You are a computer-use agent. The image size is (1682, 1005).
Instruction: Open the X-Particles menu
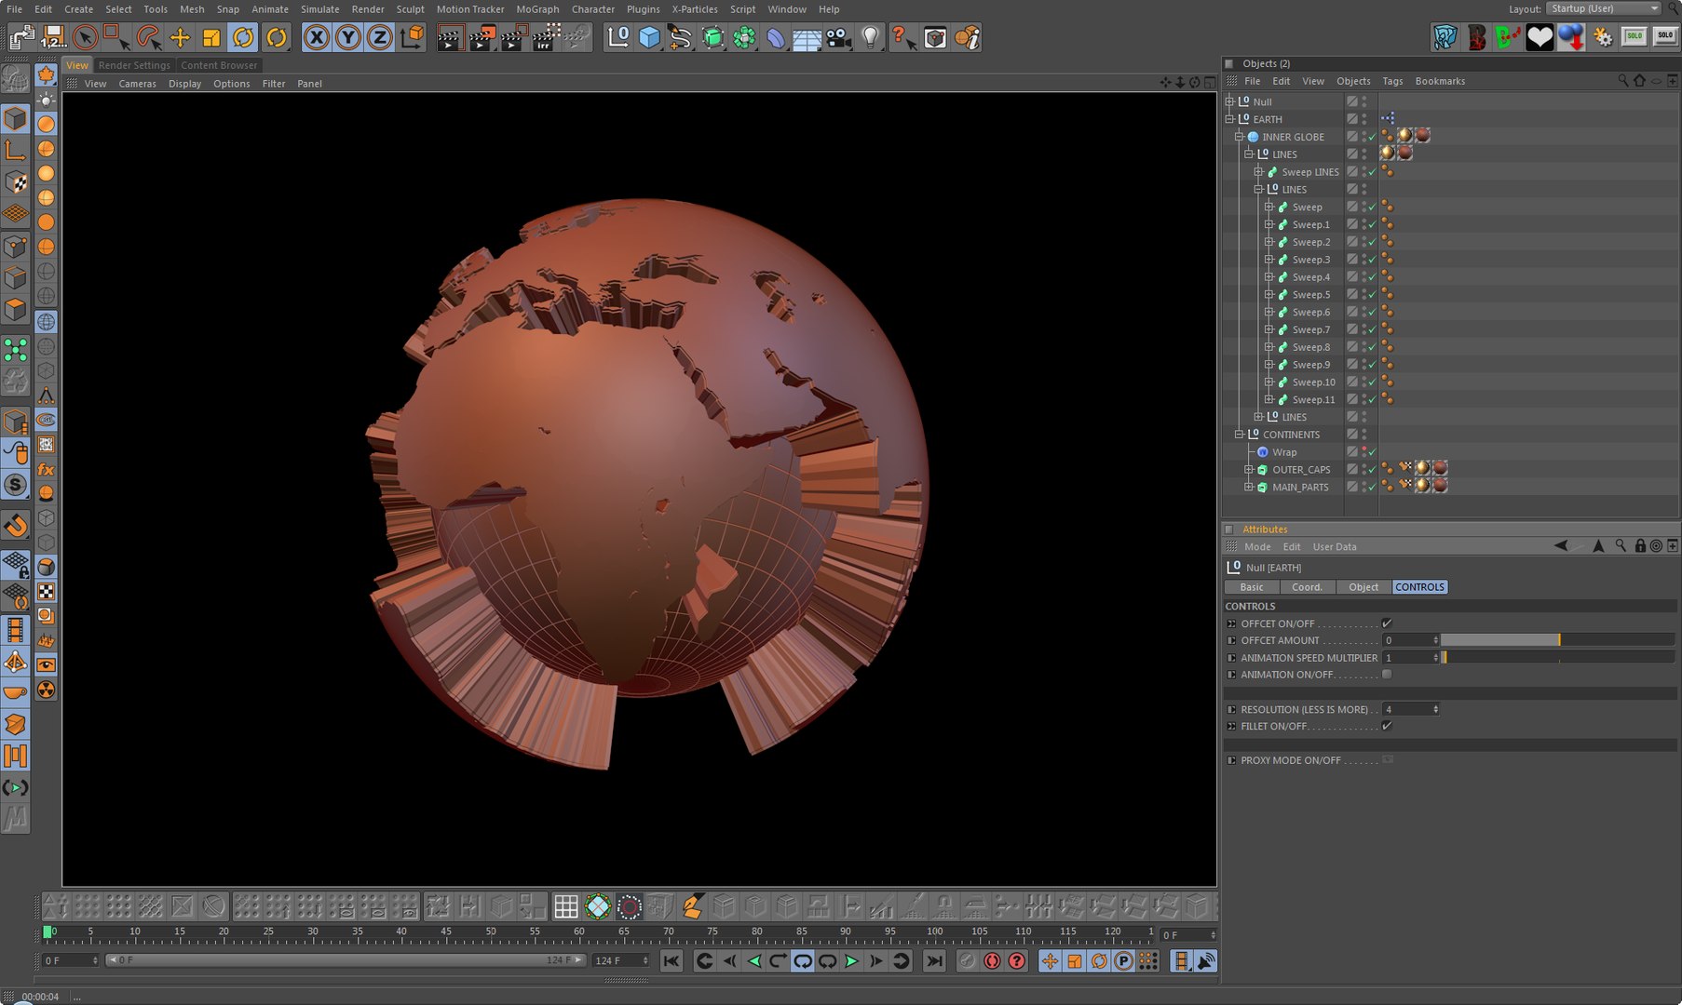coord(695,9)
